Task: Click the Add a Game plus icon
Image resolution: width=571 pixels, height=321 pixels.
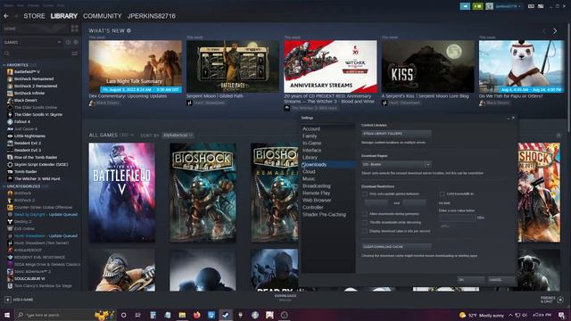Action: (8, 300)
